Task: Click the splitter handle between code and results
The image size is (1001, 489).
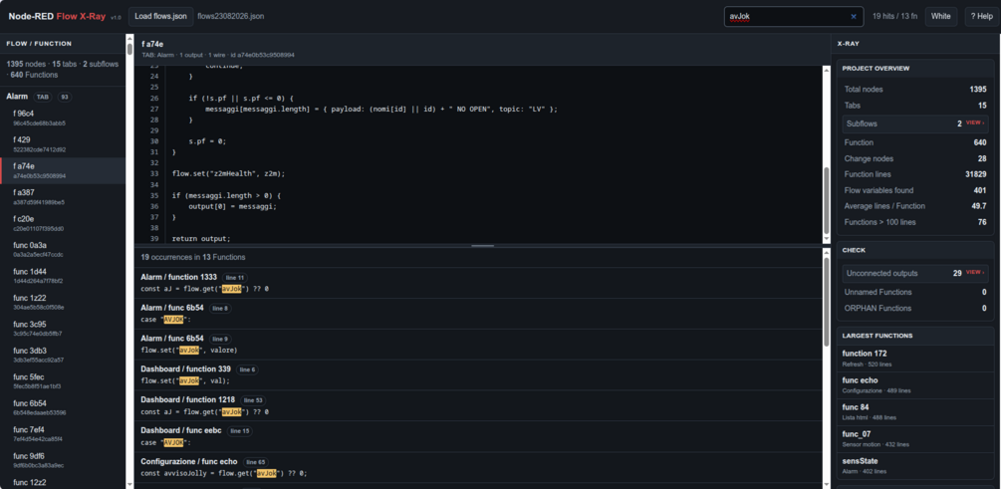Action: point(482,246)
